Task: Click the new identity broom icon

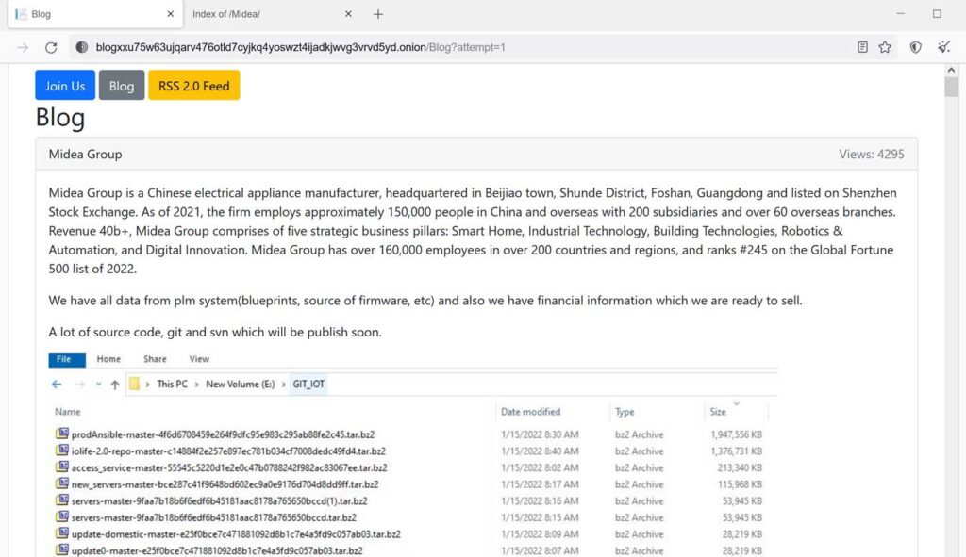Action: tap(943, 47)
